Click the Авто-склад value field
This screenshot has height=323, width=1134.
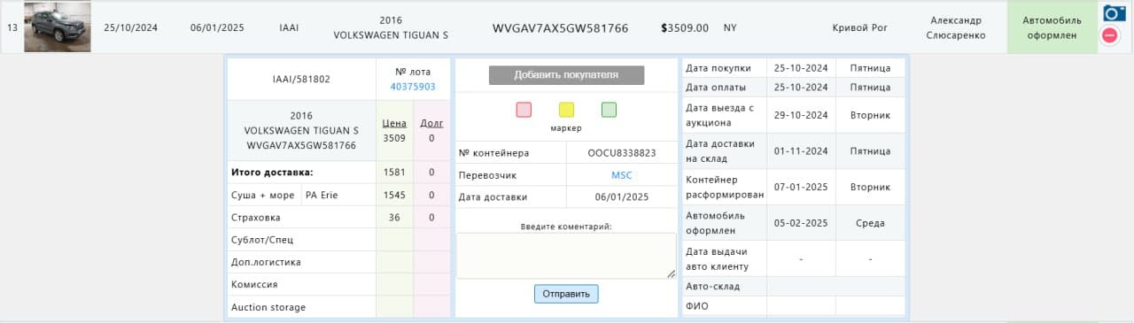coord(835,287)
